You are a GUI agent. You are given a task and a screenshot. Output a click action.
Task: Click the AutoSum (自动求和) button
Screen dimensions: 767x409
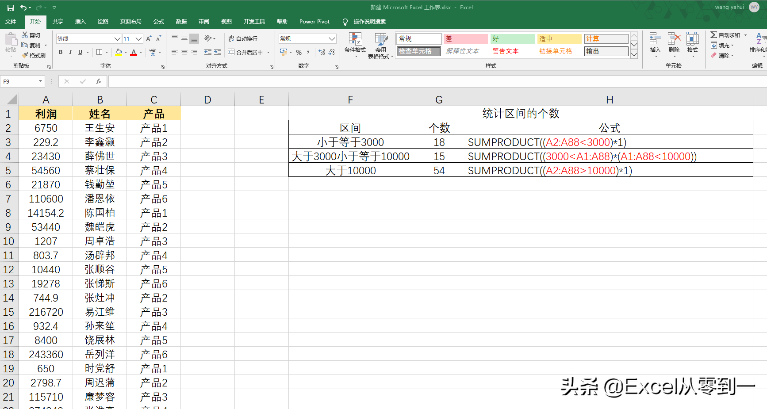pos(725,35)
